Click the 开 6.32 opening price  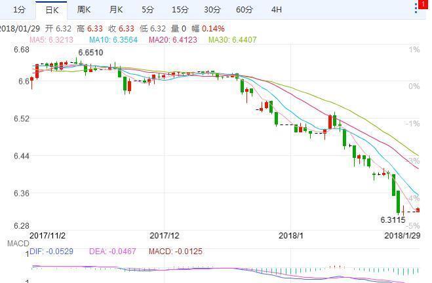coord(58,29)
